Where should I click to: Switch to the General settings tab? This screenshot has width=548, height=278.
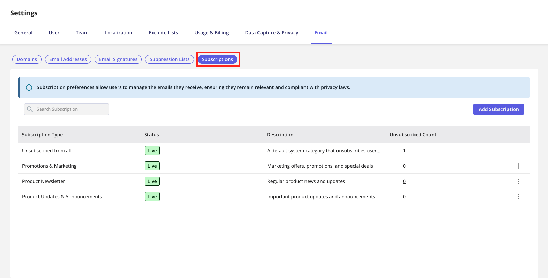click(23, 33)
